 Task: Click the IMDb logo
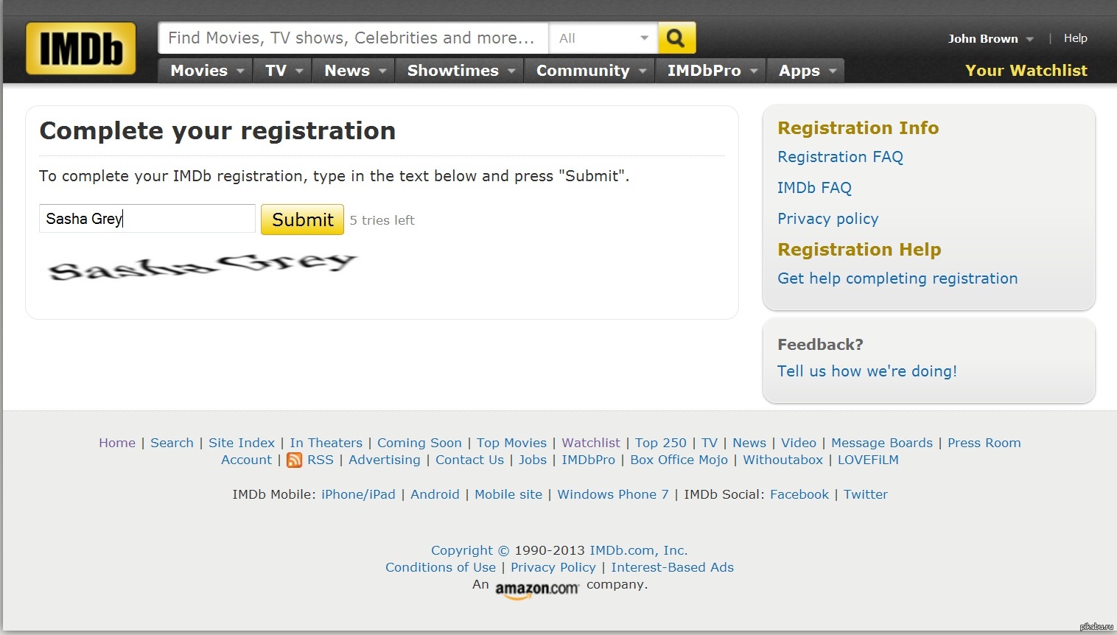pos(81,49)
